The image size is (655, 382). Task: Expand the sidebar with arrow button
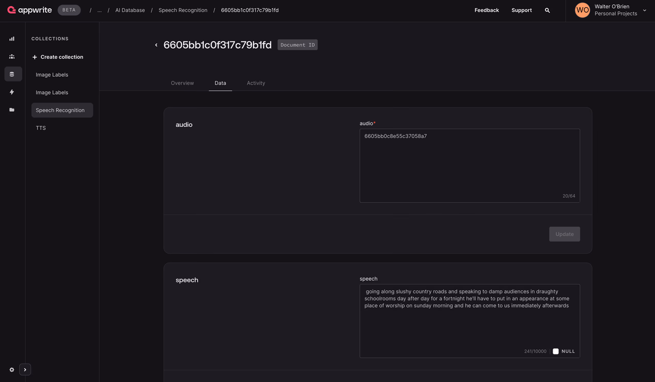coord(25,370)
